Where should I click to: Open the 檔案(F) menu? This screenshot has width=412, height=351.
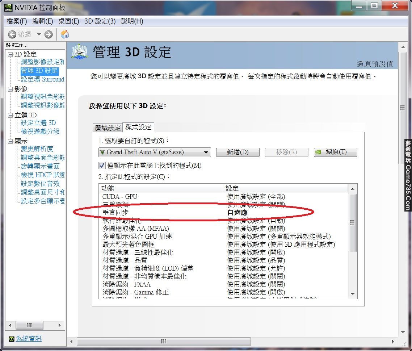(17, 21)
